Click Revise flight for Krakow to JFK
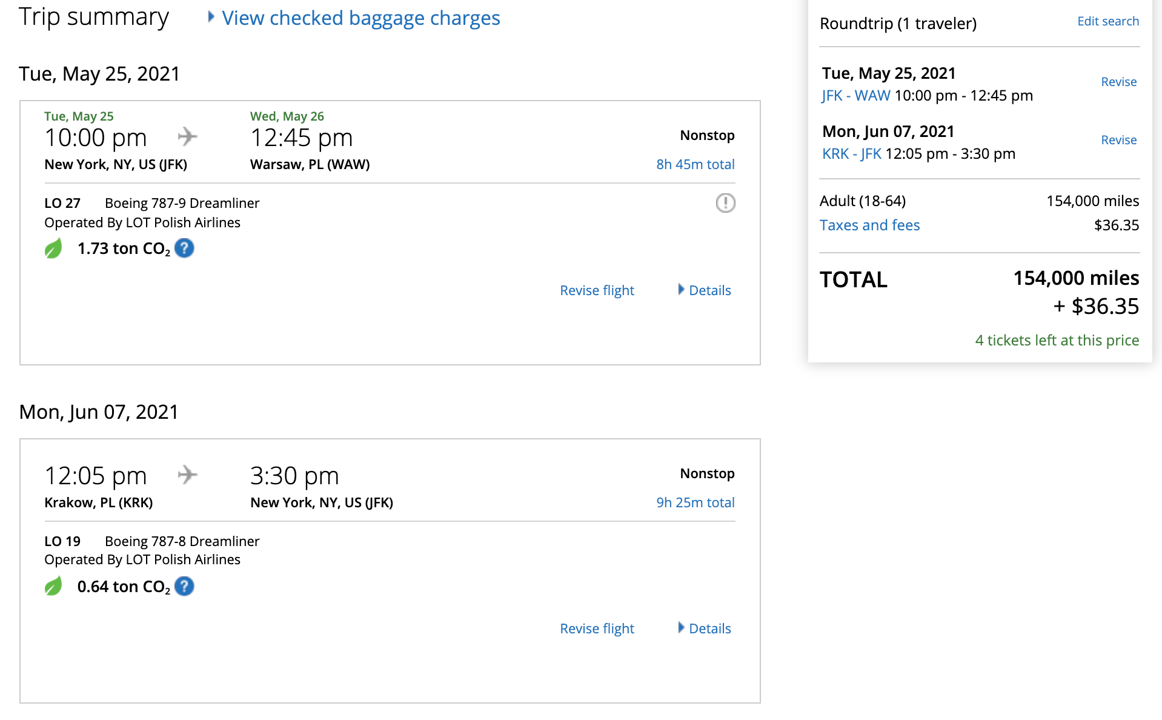Image resolution: width=1162 pixels, height=720 pixels. pyautogui.click(x=597, y=628)
